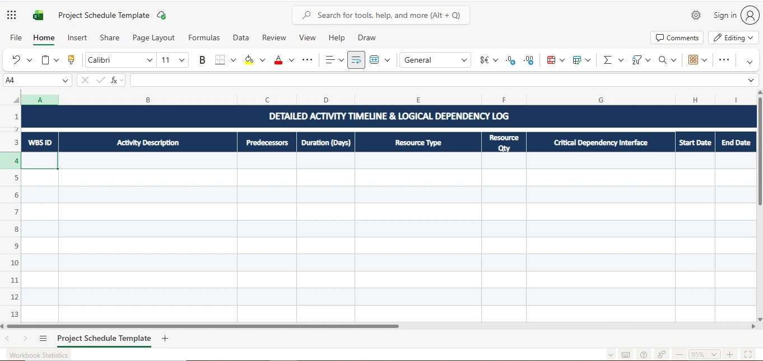Image resolution: width=763 pixels, height=361 pixels.
Task: Apply cell borders icon
Action: [220, 60]
